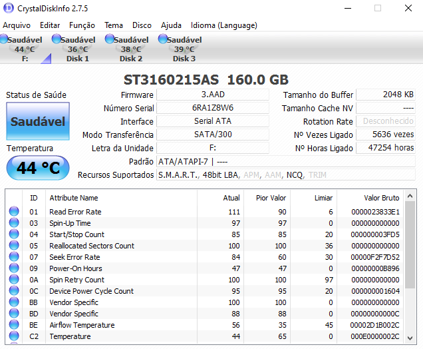
Task: Open the Função menu
Action: [82, 25]
